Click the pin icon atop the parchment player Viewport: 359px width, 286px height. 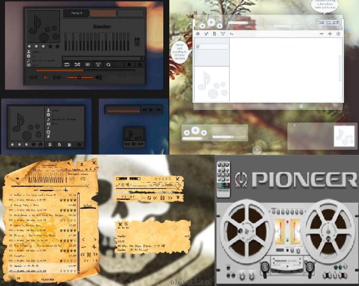pyautogui.click(x=69, y=163)
